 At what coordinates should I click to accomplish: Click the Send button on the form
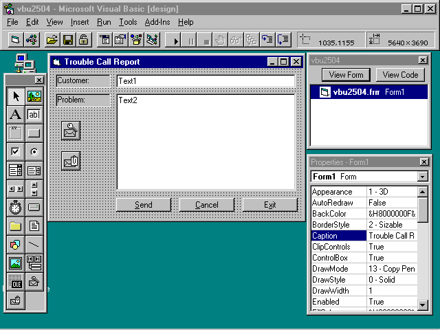[144, 205]
